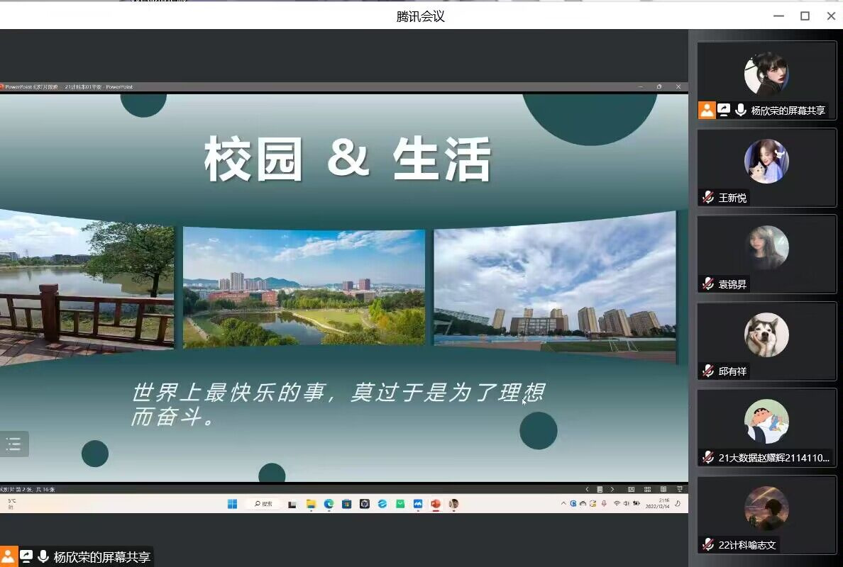Open the slide menu list icon

[13, 444]
